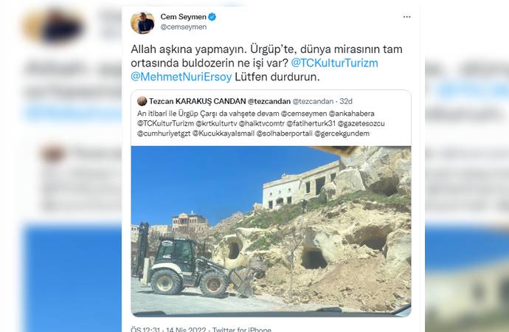The height and width of the screenshot is (332, 509).
Task: Click the @tezcandan grey handle
Action: pos(313,101)
